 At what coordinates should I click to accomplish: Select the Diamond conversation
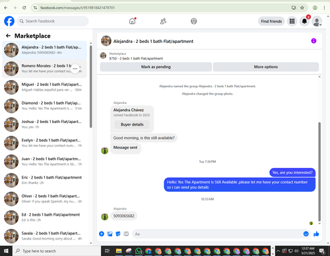point(44,106)
